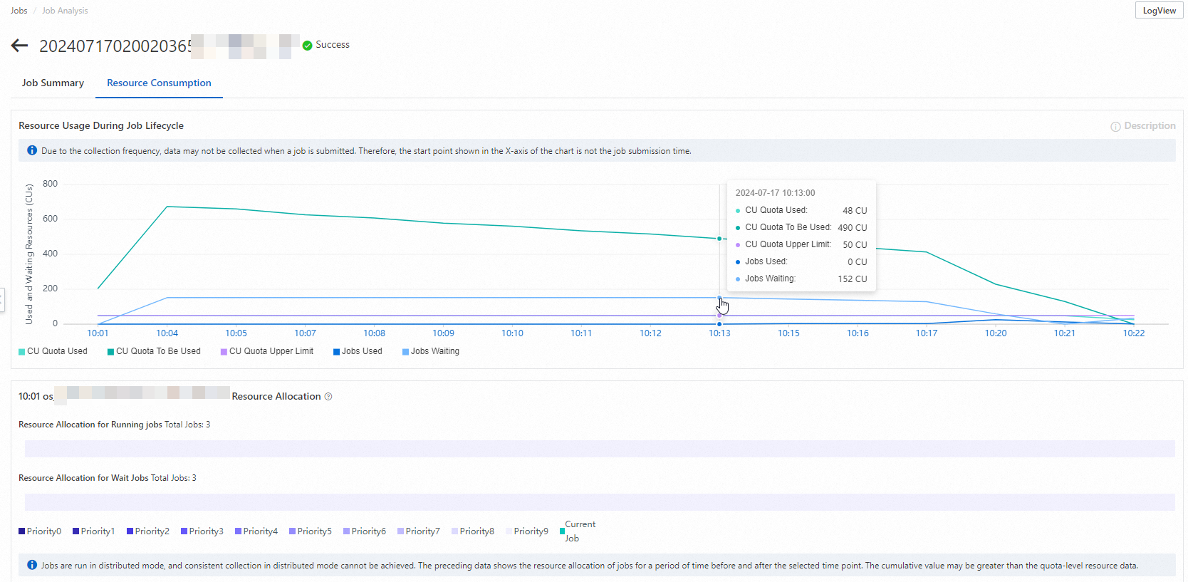This screenshot has height=582, width=1188.
Task: Click the Resource Allocation for Running jobs label
Action: (90, 425)
